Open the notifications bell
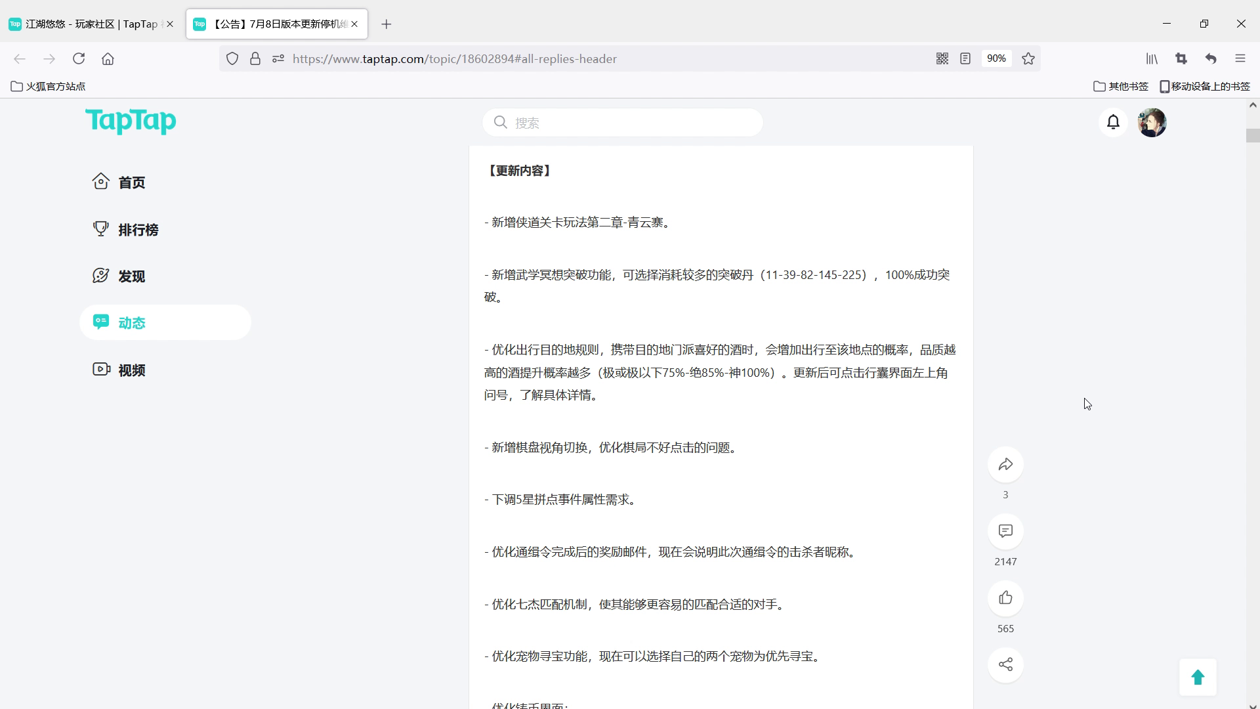1260x709 pixels. [1113, 122]
